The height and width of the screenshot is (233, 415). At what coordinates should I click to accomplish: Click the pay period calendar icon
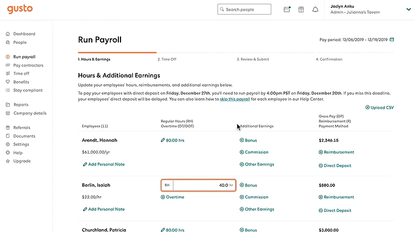(392, 39)
